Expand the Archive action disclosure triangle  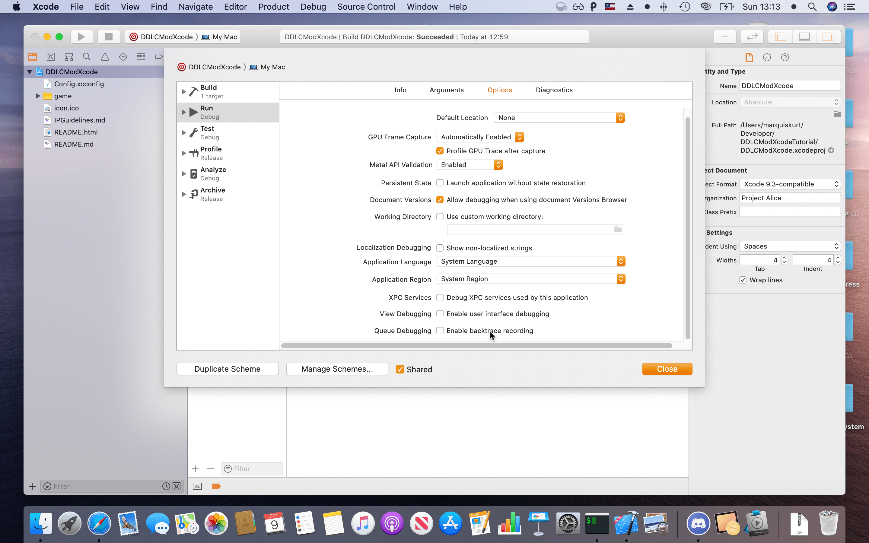click(184, 194)
